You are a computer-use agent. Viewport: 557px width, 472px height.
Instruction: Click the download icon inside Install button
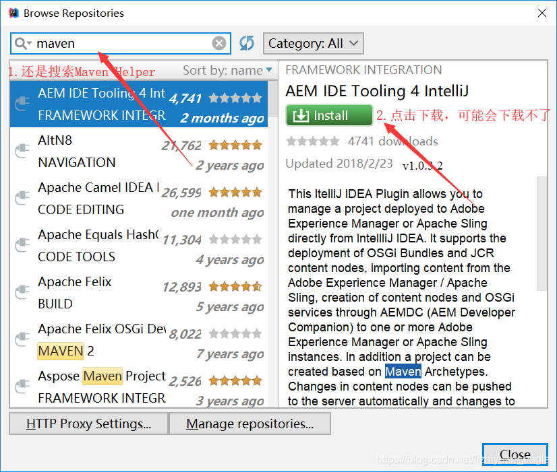[302, 115]
